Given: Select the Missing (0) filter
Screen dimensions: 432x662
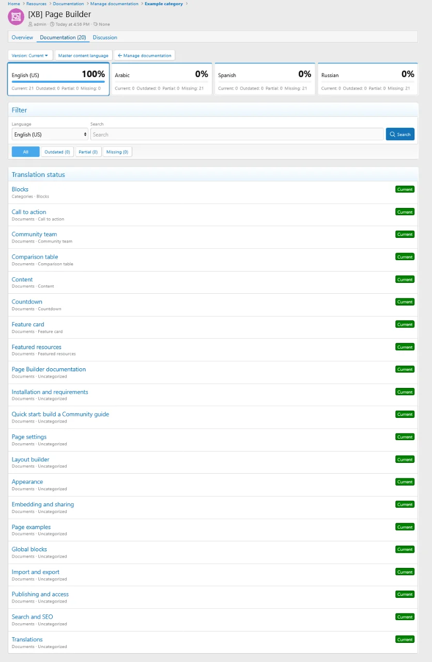Looking at the screenshot, I should tap(117, 152).
